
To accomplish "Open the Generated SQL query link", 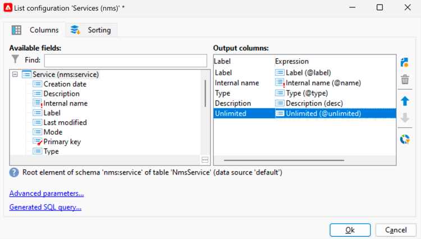I will 45,207.
